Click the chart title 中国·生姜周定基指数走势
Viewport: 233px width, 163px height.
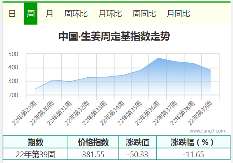[114, 36]
